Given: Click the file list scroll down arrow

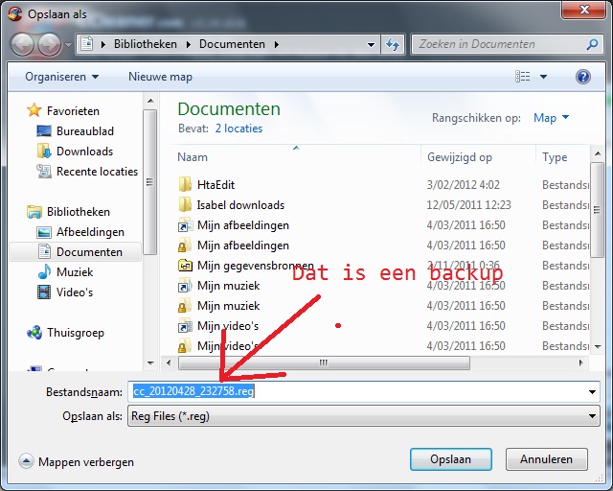Looking at the screenshot, I should 597,346.
